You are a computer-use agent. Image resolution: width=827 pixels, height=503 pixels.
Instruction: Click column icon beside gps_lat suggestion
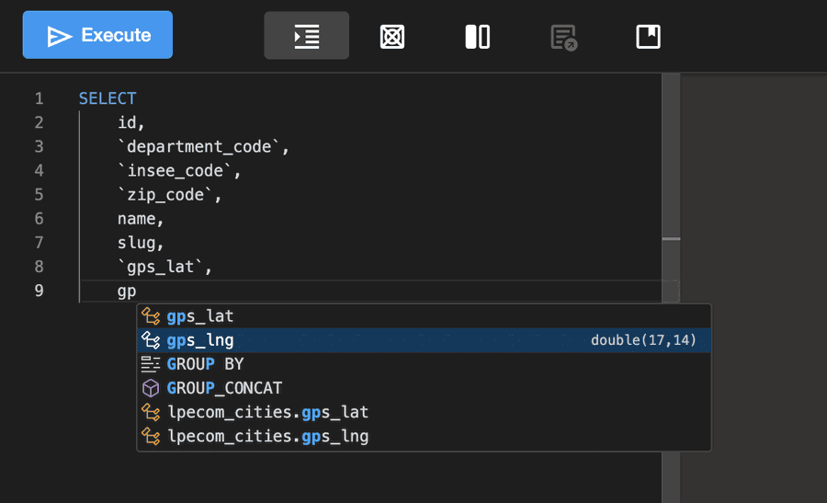tap(151, 316)
